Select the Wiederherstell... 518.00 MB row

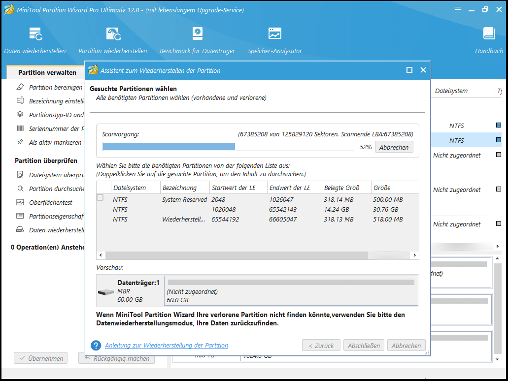pyautogui.click(x=258, y=219)
